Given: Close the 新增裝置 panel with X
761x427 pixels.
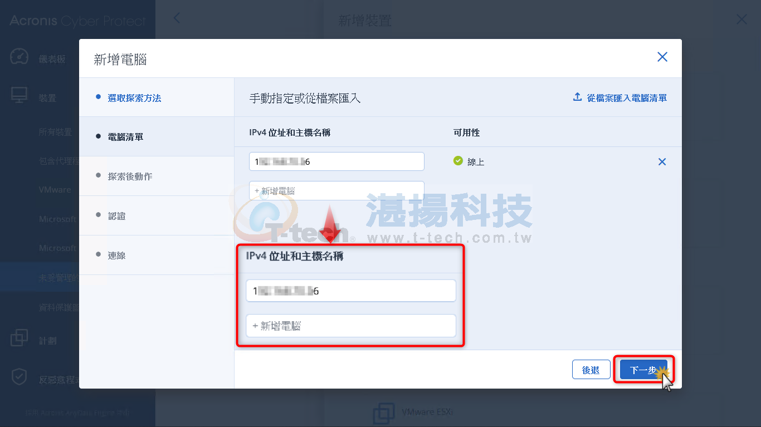Looking at the screenshot, I should [x=742, y=19].
